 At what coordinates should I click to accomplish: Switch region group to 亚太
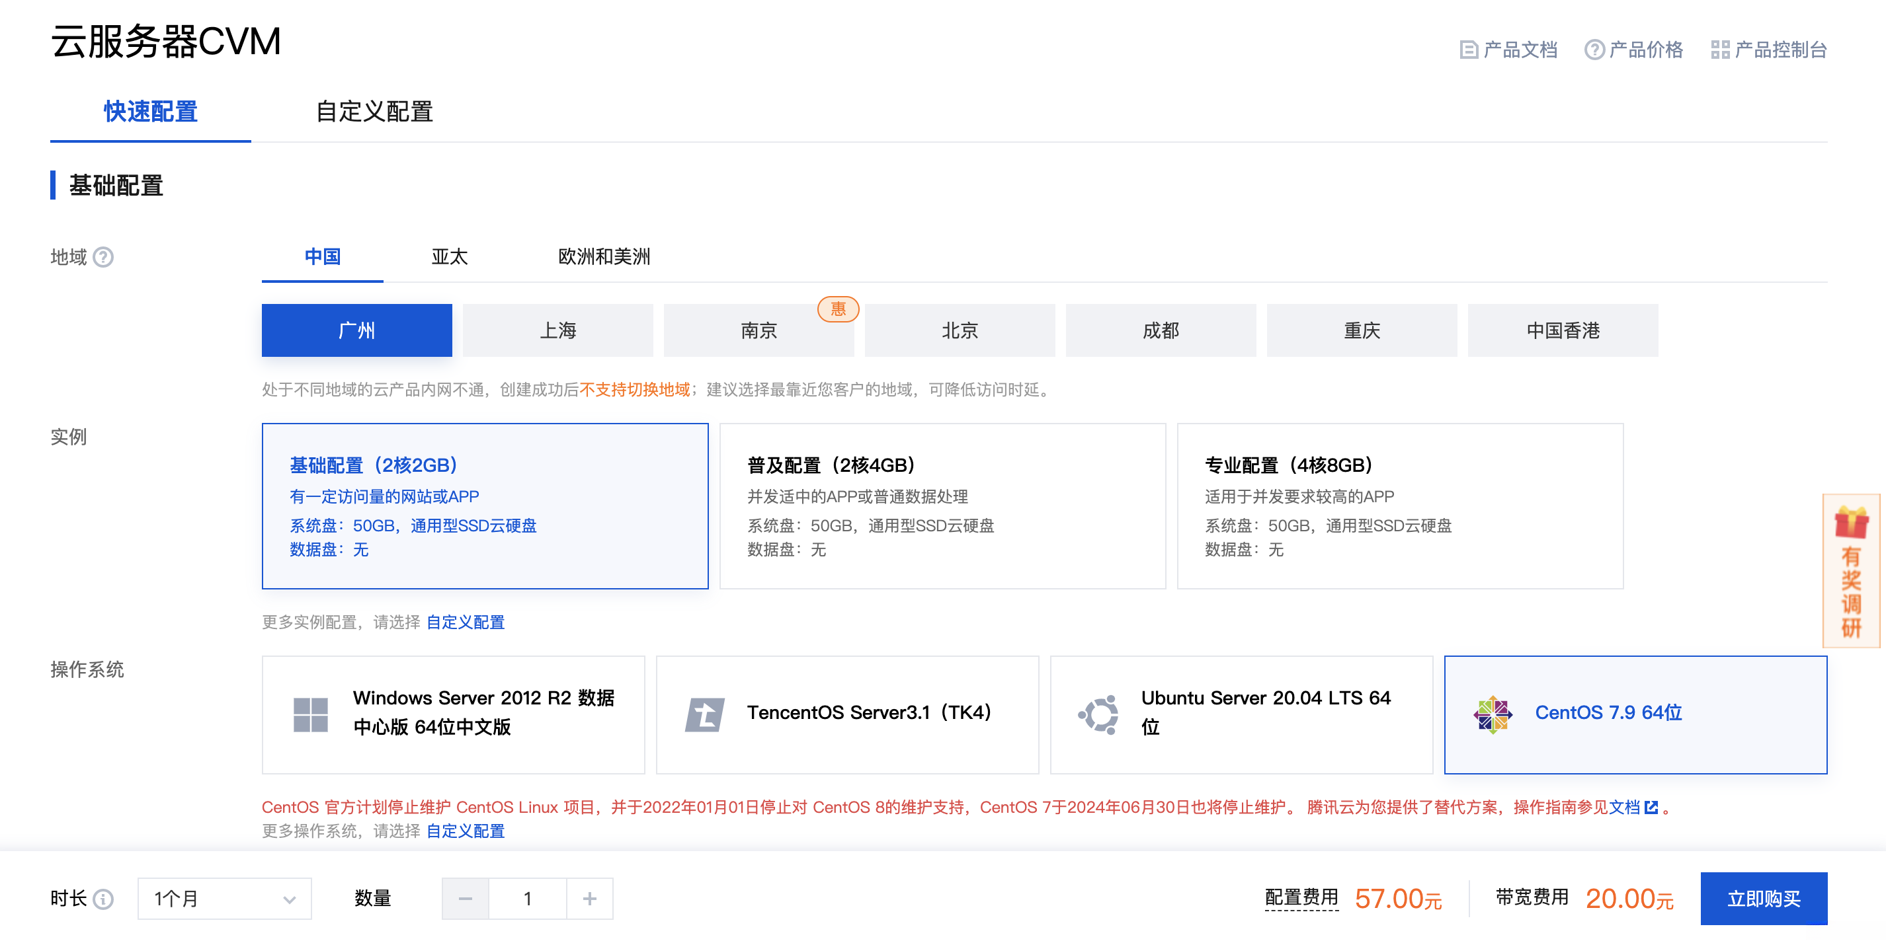pyautogui.click(x=449, y=257)
